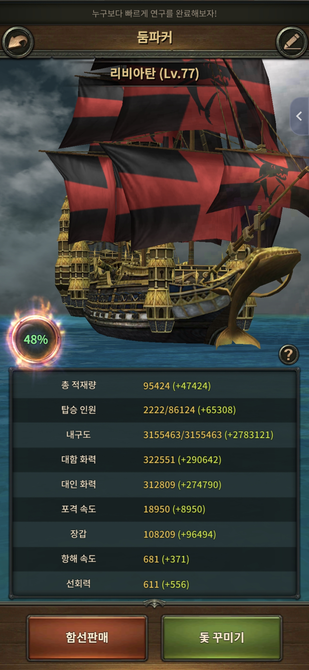
Task: Click the 돛 꾸미기 button
Action: (x=222, y=638)
